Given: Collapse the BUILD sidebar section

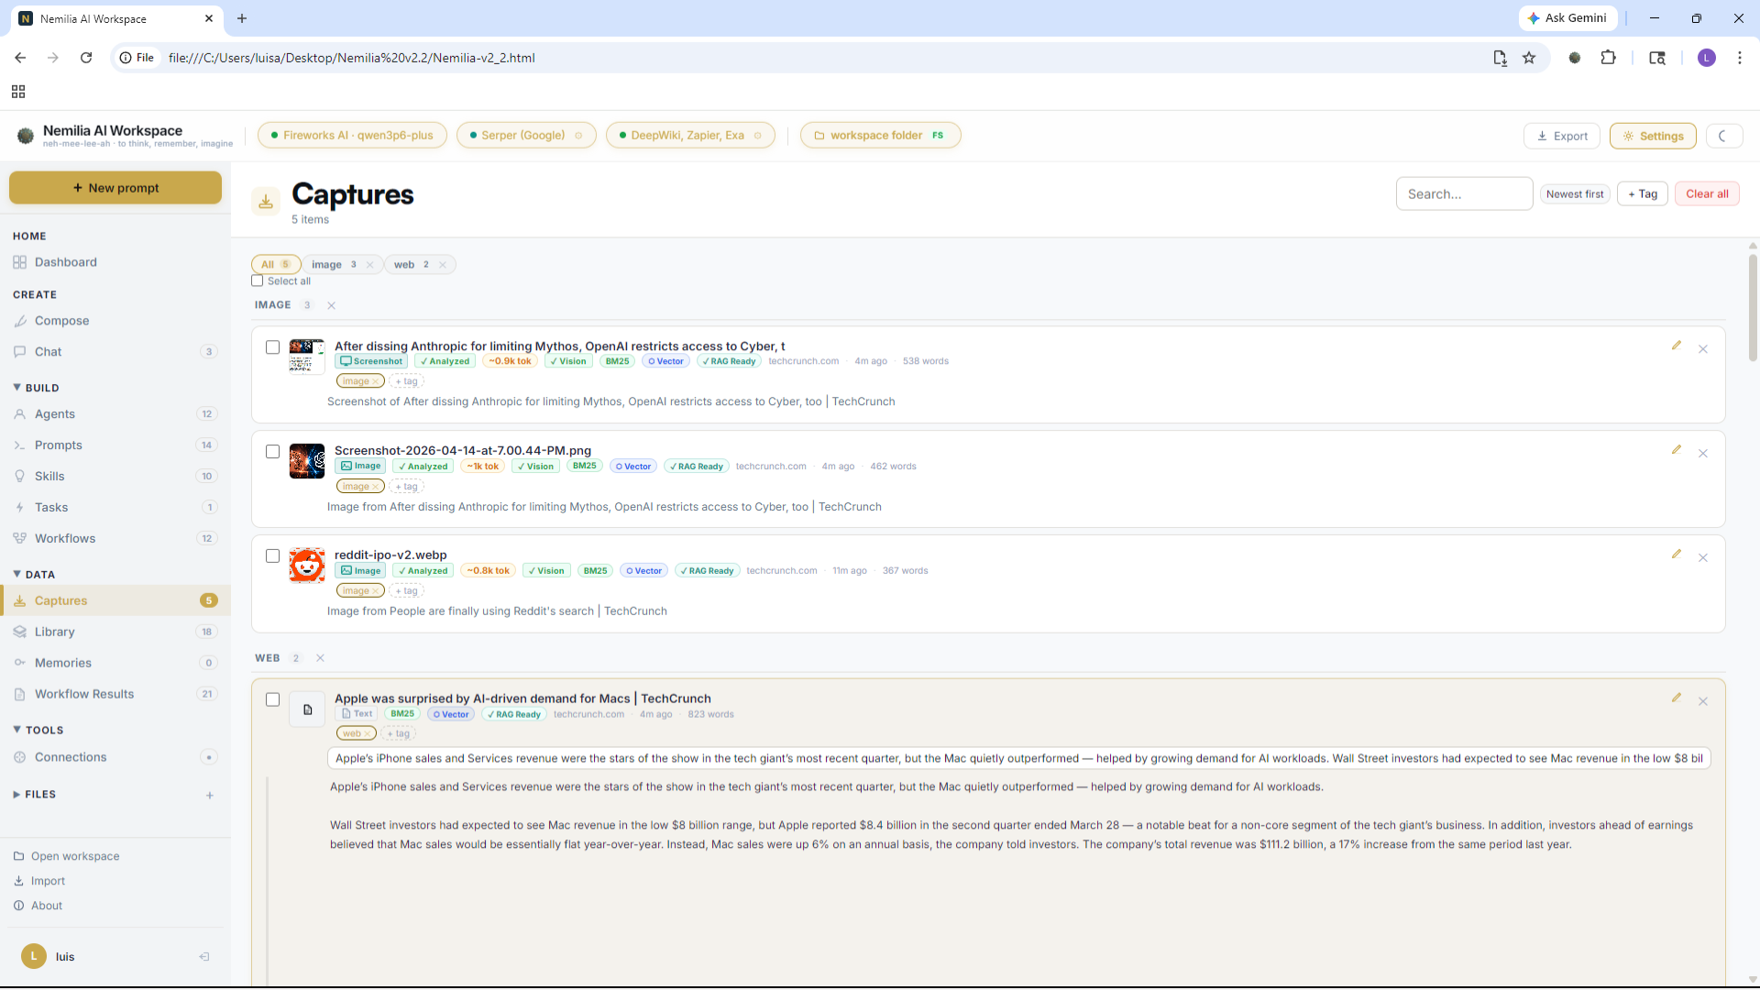Looking at the screenshot, I should click(x=37, y=388).
